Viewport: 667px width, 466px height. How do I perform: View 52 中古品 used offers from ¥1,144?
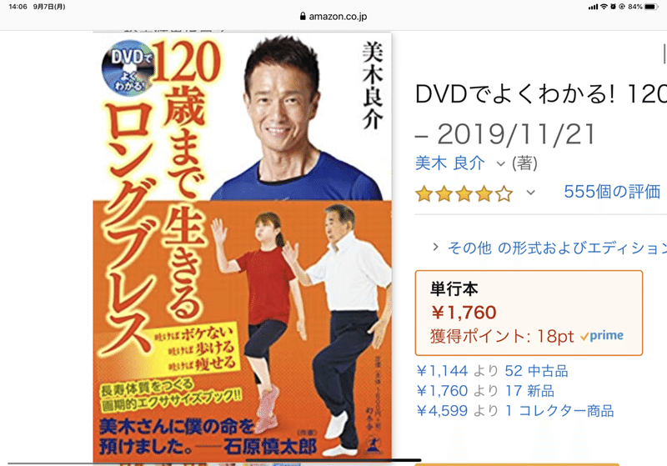pyautogui.click(x=492, y=371)
